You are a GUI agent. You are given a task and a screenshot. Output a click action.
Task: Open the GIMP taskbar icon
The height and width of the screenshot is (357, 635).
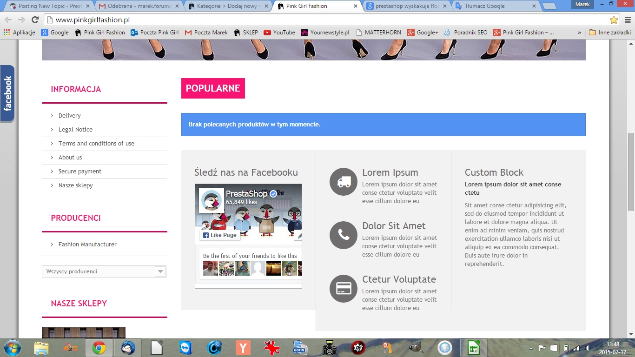point(416,348)
